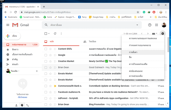This screenshot has width=171, height=110.
Task: Open the Hangouts phone calls icon
Action: coord(28,105)
